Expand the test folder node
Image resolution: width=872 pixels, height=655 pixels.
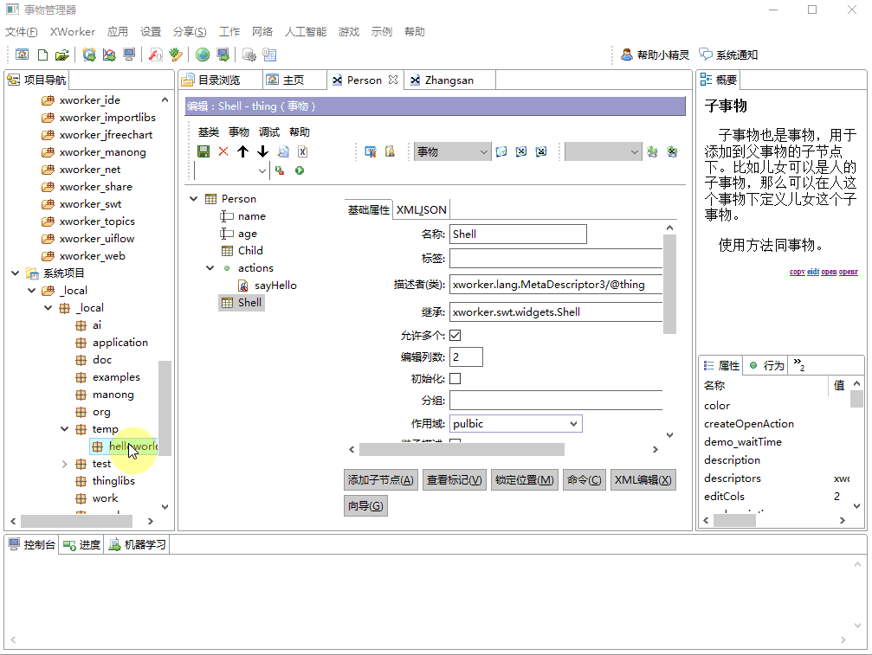click(64, 463)
